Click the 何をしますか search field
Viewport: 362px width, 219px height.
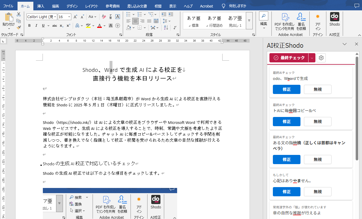point(238,6)
